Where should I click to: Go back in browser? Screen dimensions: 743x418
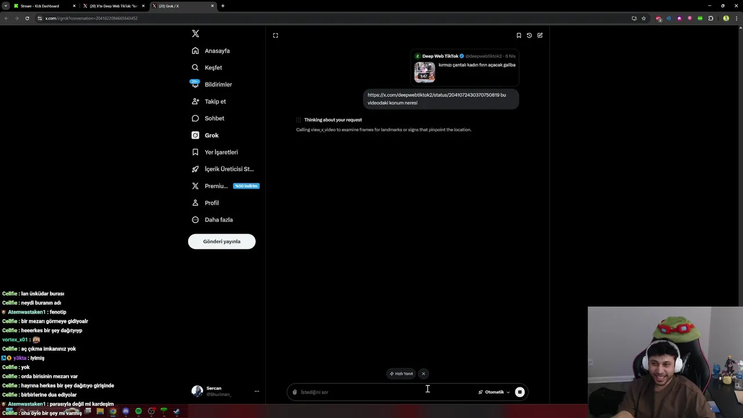tap(6, 18)
